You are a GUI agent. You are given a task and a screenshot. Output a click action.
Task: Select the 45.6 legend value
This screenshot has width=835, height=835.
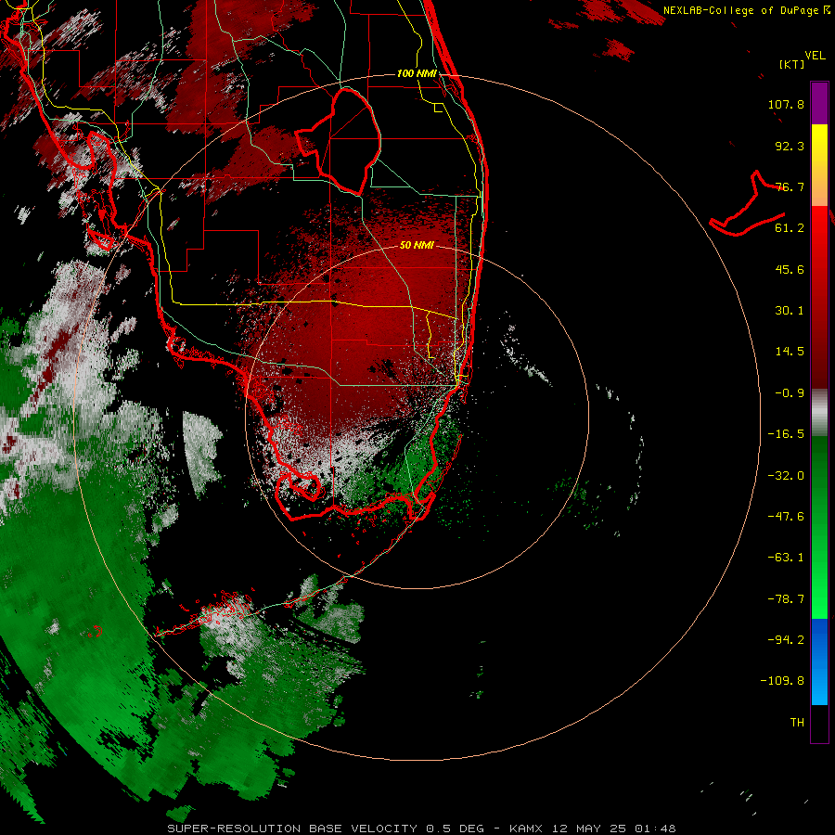790,269
